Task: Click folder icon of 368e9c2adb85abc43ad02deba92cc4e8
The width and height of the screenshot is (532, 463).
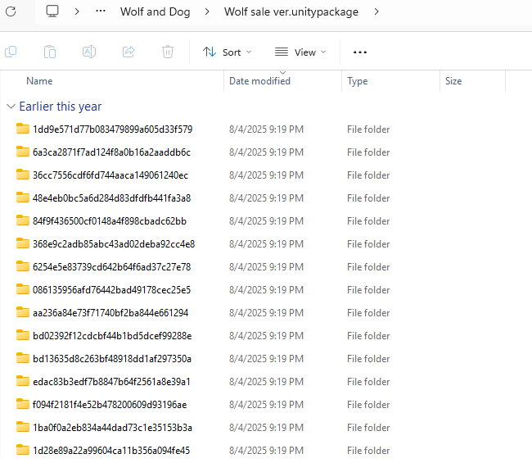Action: [x=23, y=243]
